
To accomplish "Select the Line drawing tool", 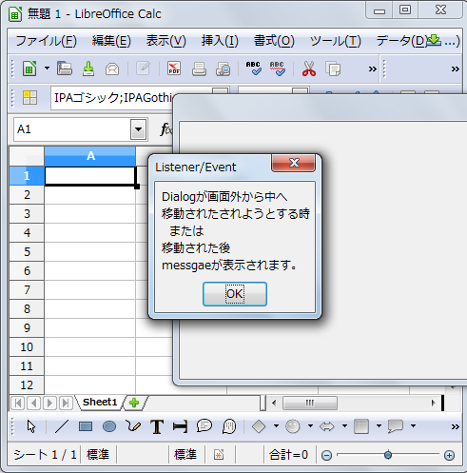I will (62, 426).
